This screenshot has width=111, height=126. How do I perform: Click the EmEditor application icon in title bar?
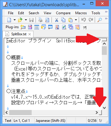tap(5, 4)
